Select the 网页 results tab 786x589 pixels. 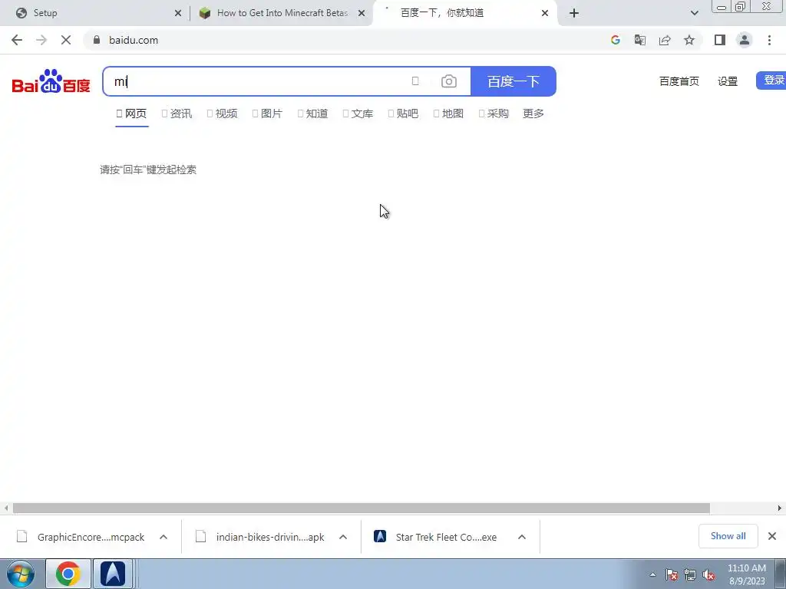click(x=132, y=114)
